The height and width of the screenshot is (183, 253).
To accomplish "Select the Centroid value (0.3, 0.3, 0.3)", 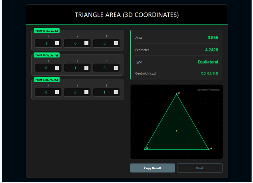I will pyautogui.click(x=209, y=73).
